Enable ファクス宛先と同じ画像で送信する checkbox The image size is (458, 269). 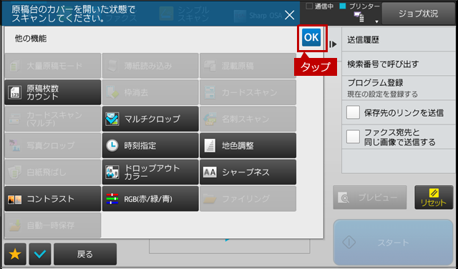click(x=353, y=137)
